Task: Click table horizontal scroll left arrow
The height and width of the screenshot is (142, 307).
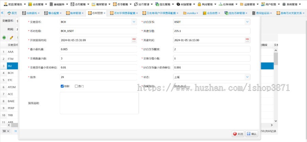Action: pos(9,125)
